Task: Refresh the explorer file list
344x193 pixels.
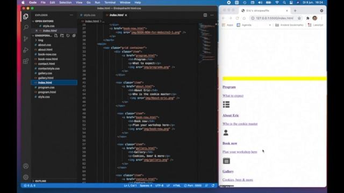Action: [x=68, y=35]
